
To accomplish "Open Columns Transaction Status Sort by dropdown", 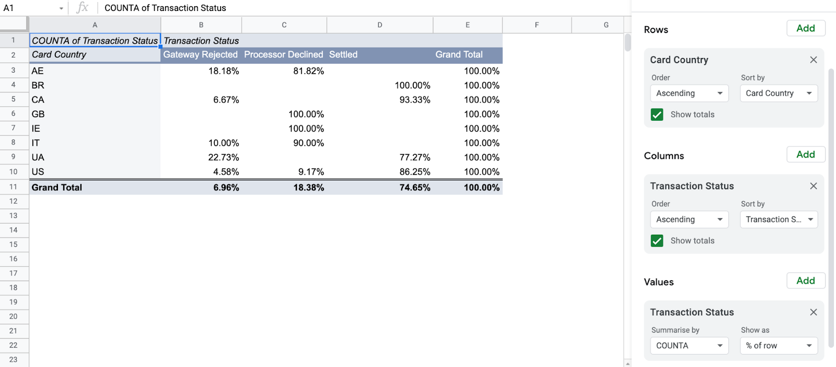I will 779,220.
